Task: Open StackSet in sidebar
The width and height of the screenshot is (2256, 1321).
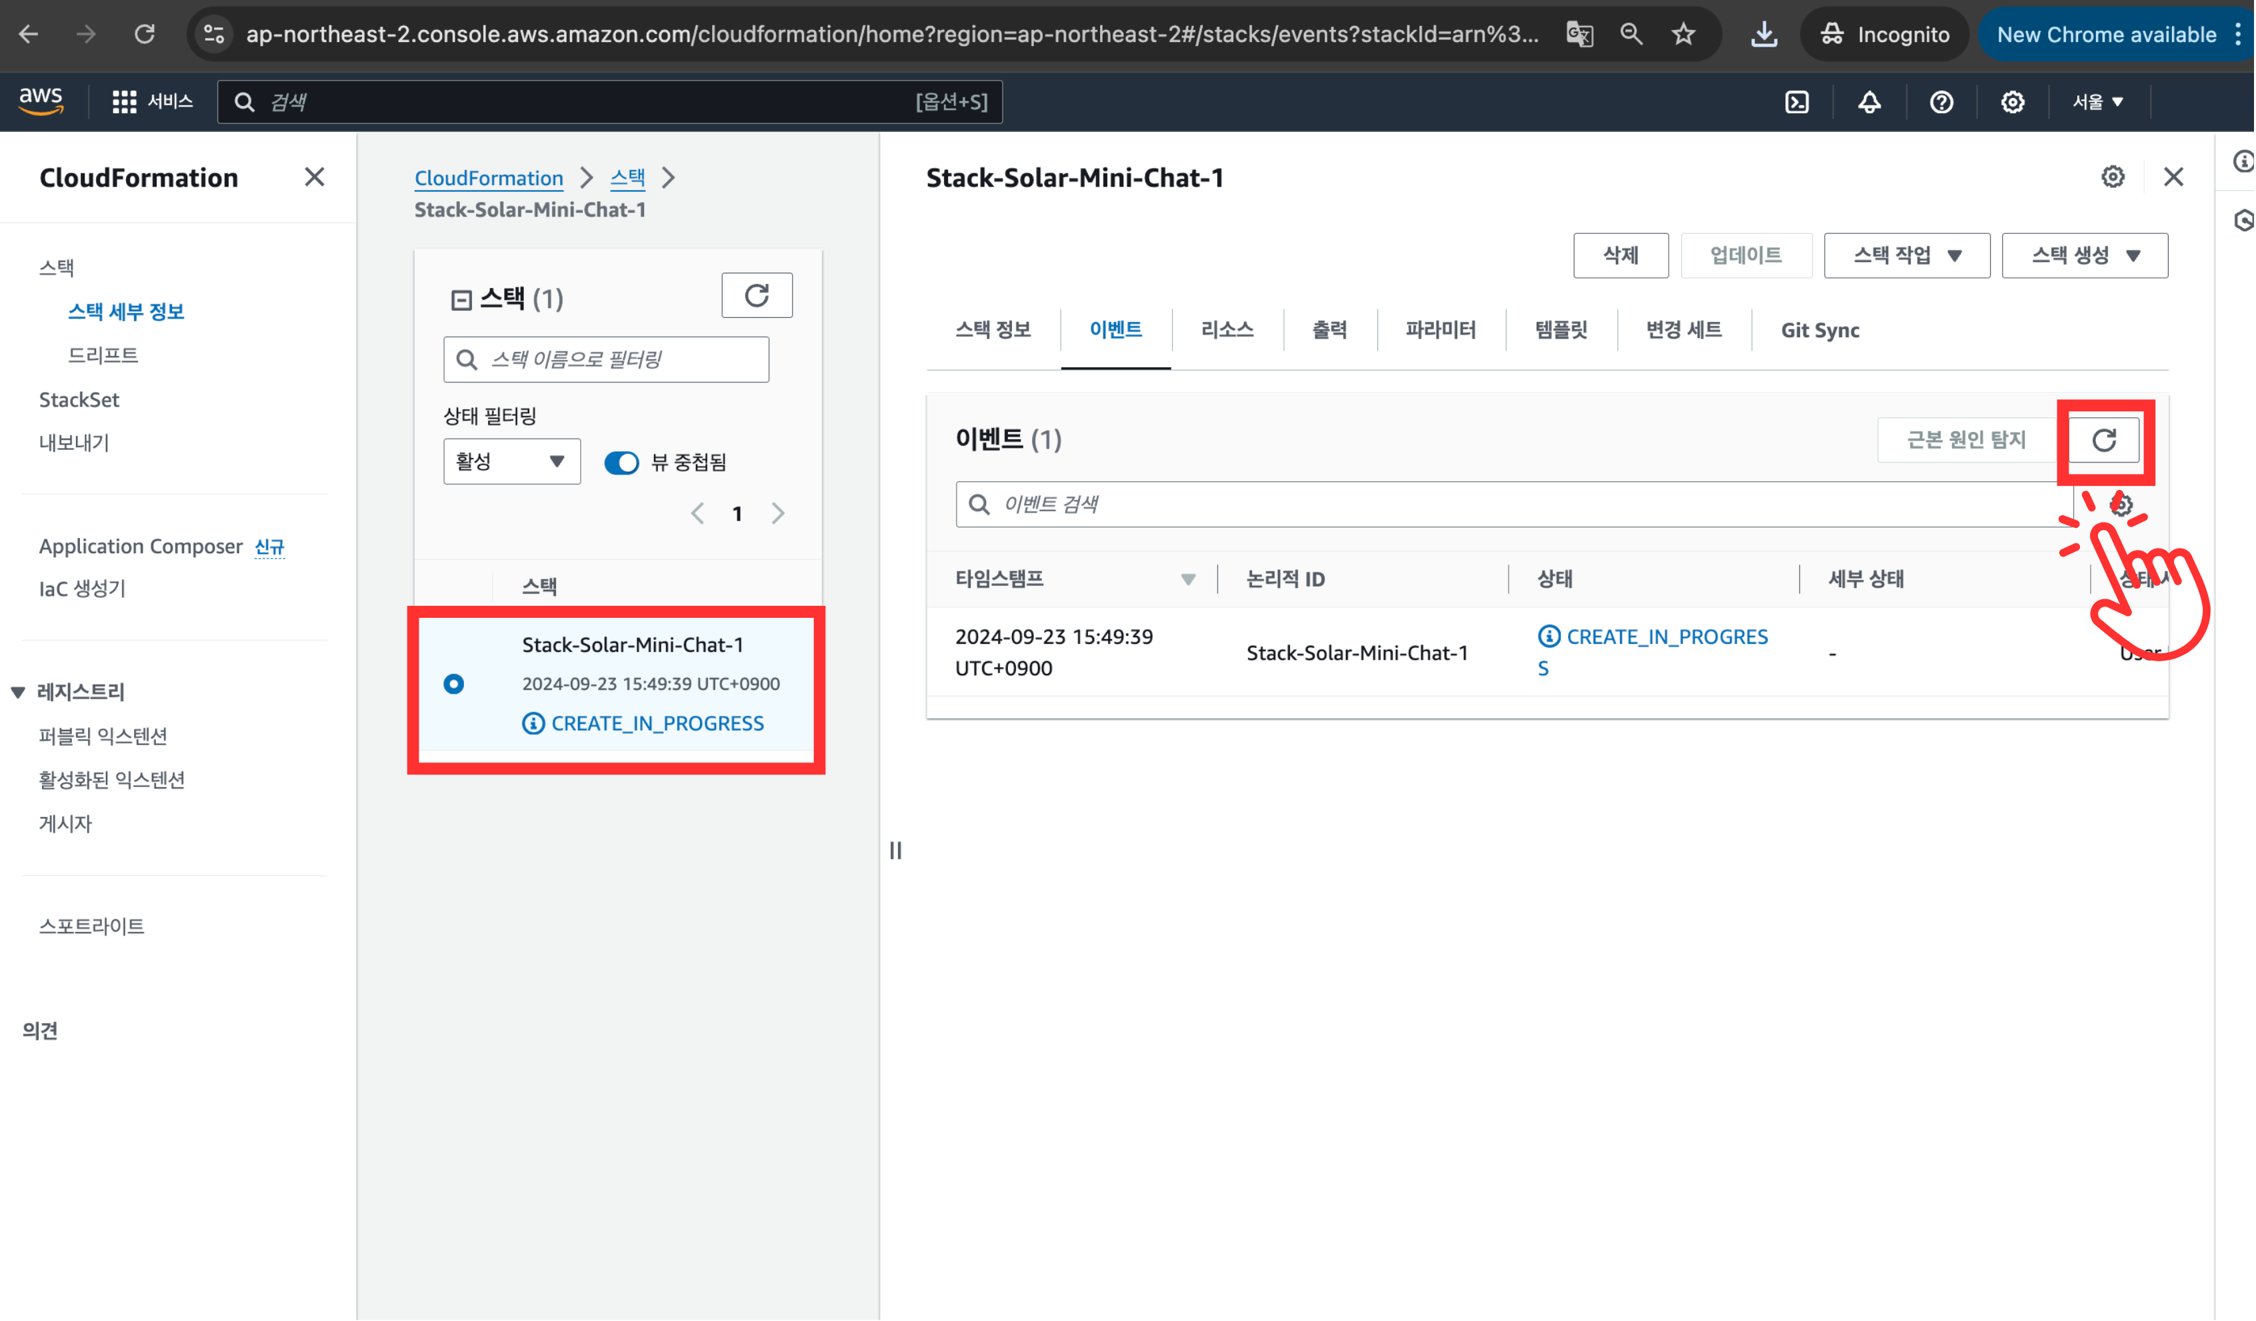Action: (79, 400)
